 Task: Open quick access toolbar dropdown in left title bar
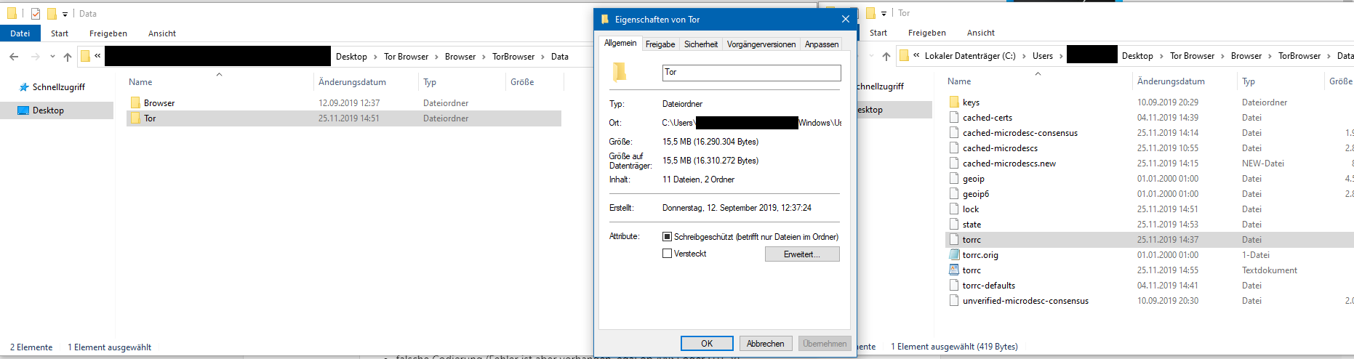(x=65, y=14)
